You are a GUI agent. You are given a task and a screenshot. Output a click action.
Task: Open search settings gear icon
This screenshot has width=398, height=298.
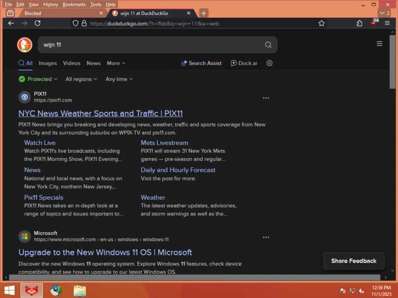pos(269,63)
